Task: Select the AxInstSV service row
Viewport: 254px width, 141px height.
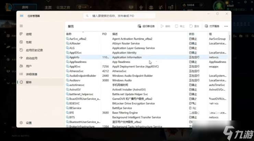Action: pos(146,90)
